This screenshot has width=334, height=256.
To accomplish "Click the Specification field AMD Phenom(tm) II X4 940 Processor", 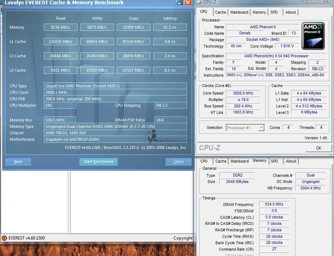I will pos(276,56).
